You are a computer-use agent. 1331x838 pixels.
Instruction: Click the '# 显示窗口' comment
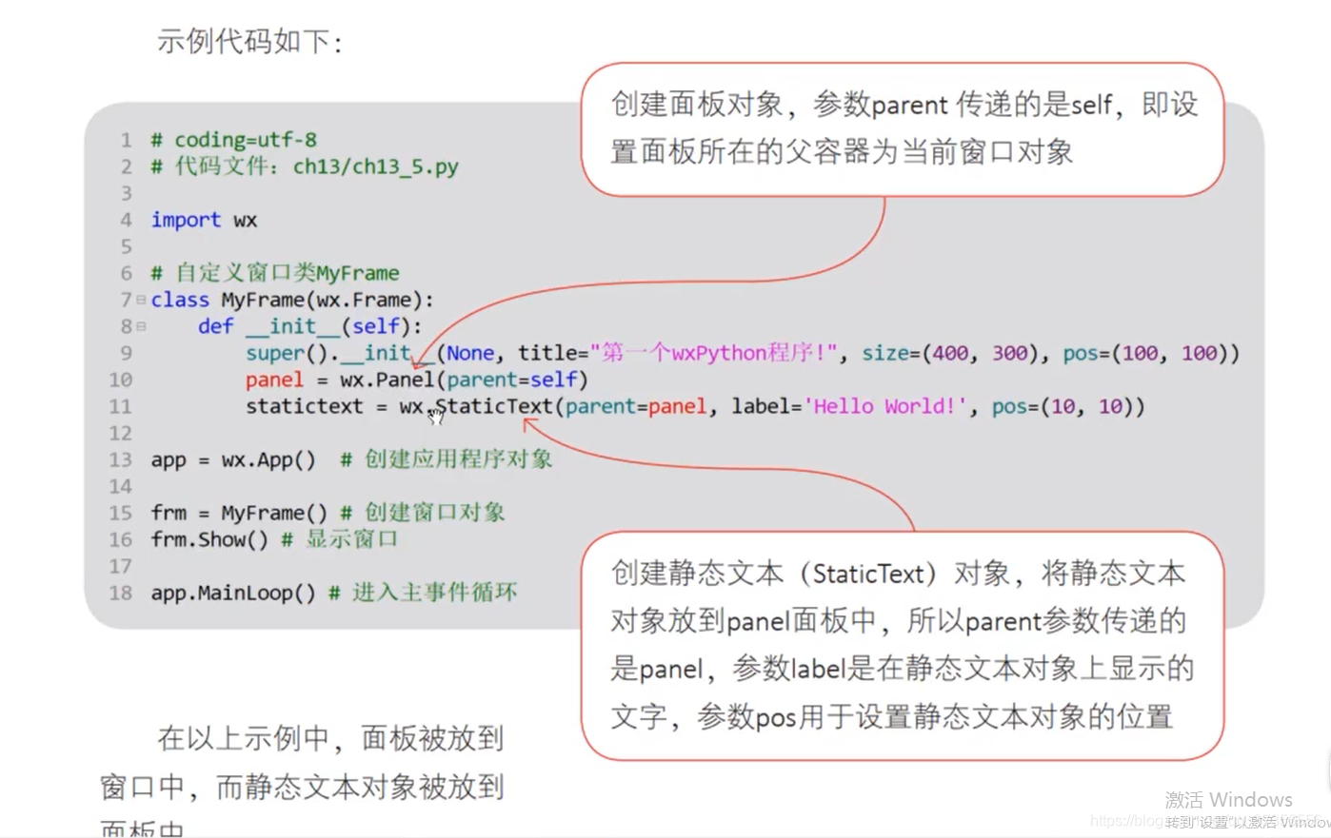(x=340, y=539)
